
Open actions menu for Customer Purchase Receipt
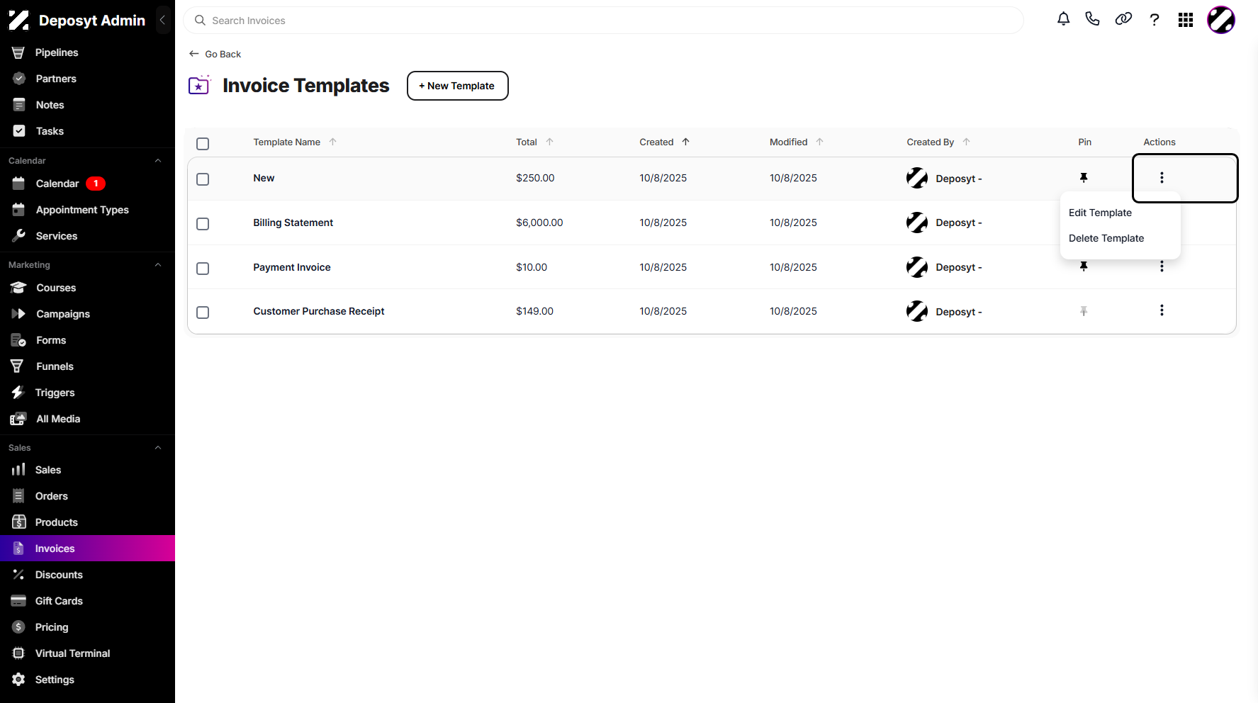tap(1162, 310)
